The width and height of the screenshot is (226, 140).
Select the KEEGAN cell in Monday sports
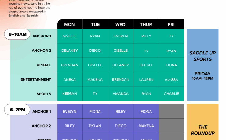point(70,94)
